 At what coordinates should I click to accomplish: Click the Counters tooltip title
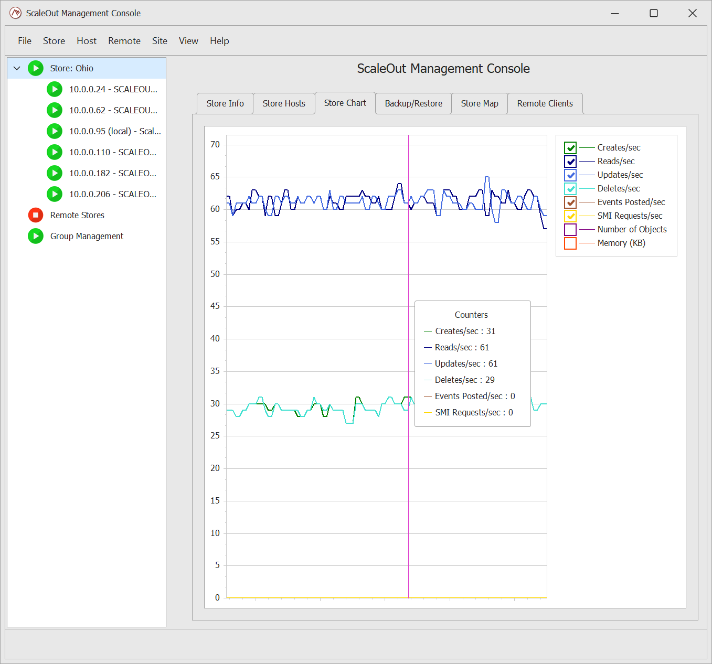[471, 315]
